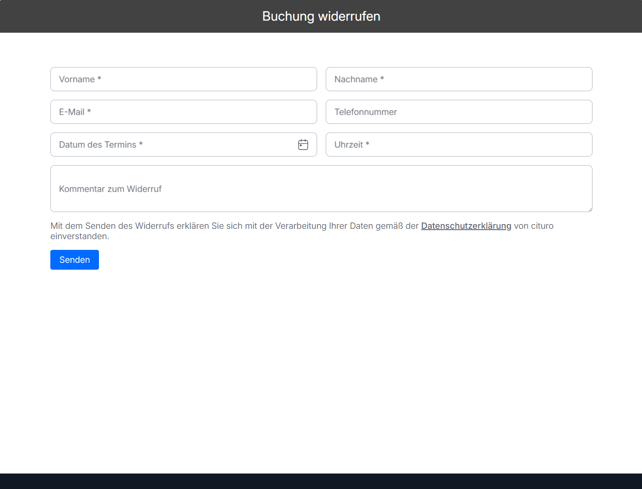
Task: Click the required asterisk beside Vorname
Action: pos(99,78)
